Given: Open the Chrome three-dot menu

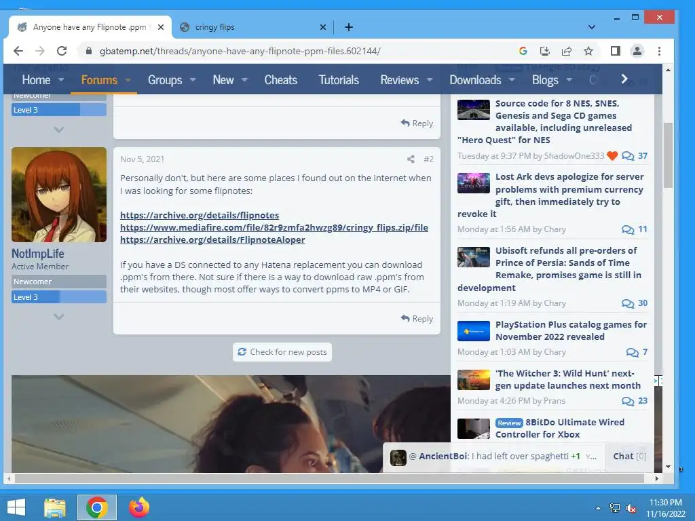Looking at the screenshot, I should (x=659, y=51).
